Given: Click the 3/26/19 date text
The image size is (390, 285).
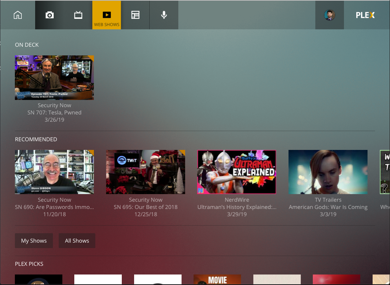Looking at the screenshot, I should 54,120.
